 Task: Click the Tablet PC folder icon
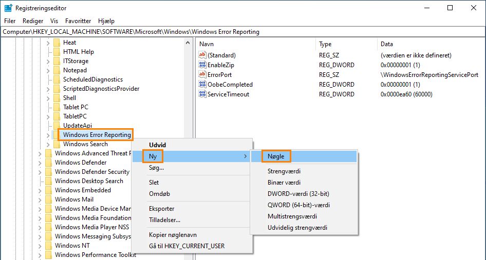point(57,107)
